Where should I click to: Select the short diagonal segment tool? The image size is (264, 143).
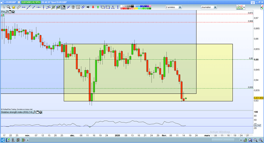point(33,7)
